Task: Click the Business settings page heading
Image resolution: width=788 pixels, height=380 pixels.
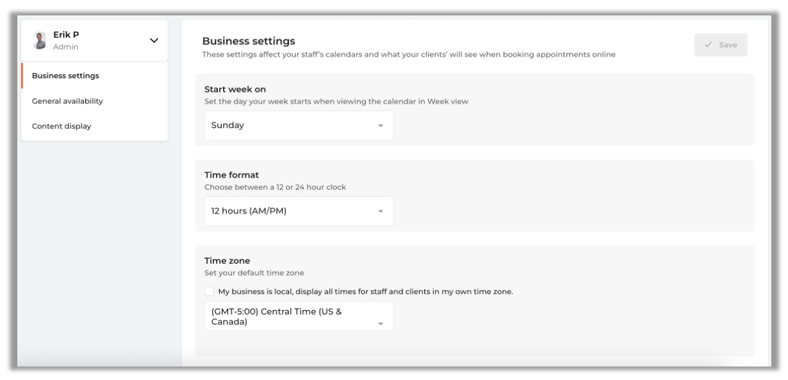Action: (248, 42)
